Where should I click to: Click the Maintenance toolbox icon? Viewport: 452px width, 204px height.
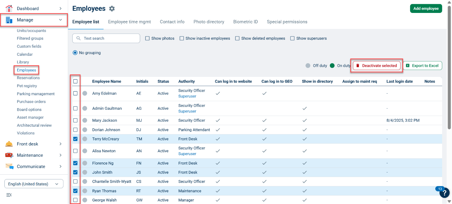9,155
